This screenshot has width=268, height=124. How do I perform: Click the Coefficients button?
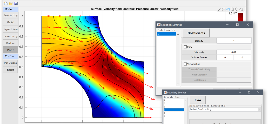tap(196, 33)
